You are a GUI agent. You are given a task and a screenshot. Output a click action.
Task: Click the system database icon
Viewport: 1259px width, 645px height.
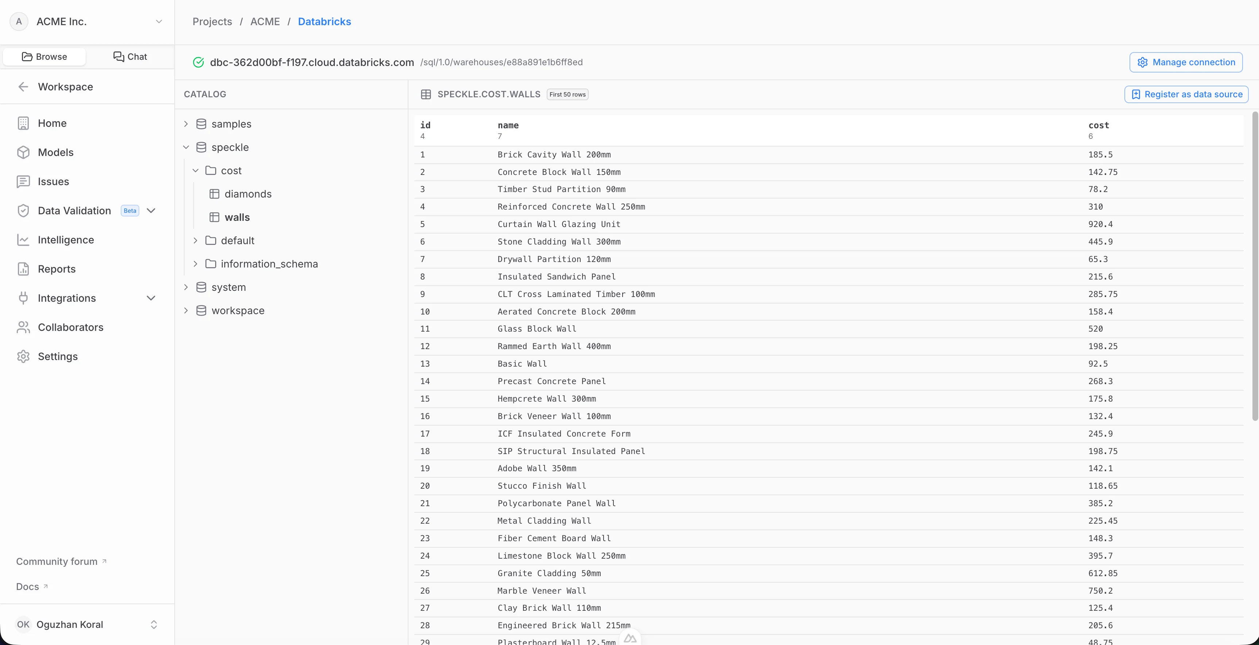point(201,287)
